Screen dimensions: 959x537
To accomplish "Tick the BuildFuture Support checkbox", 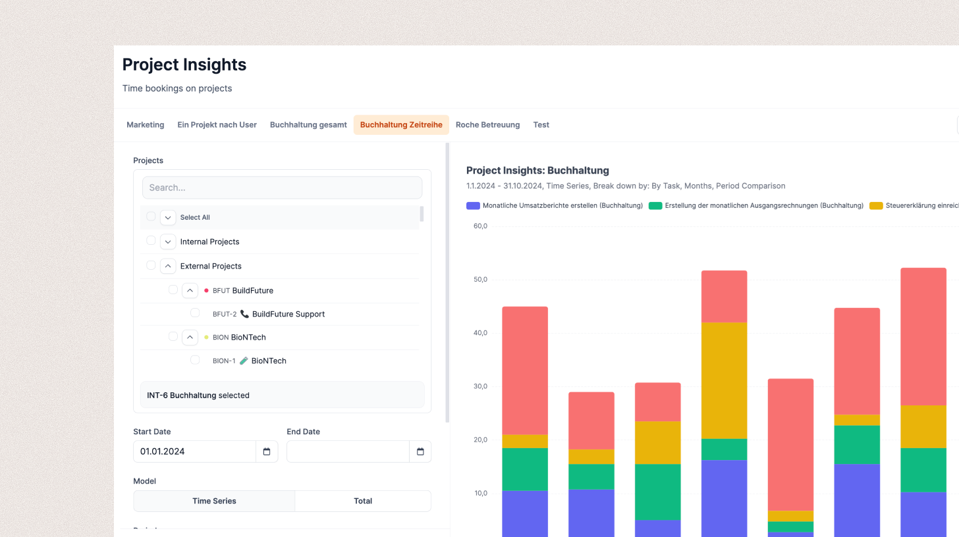I will pyautogui.click(x=195, y=313).
